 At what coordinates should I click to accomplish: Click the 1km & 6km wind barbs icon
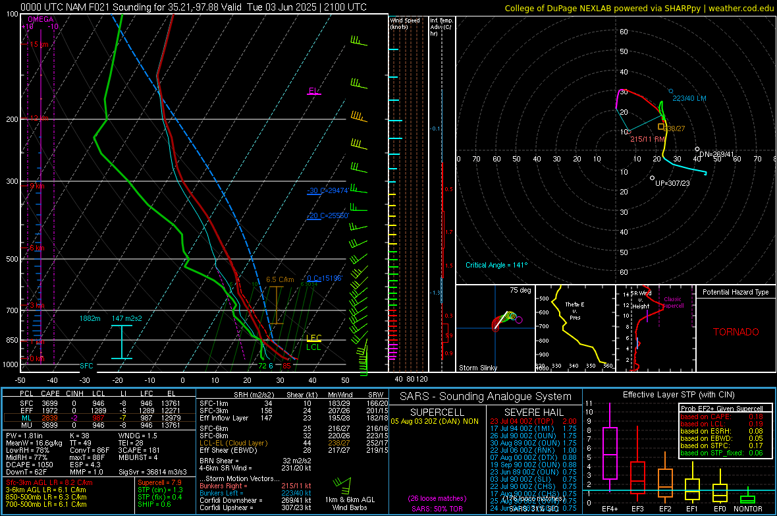point(342,485)
